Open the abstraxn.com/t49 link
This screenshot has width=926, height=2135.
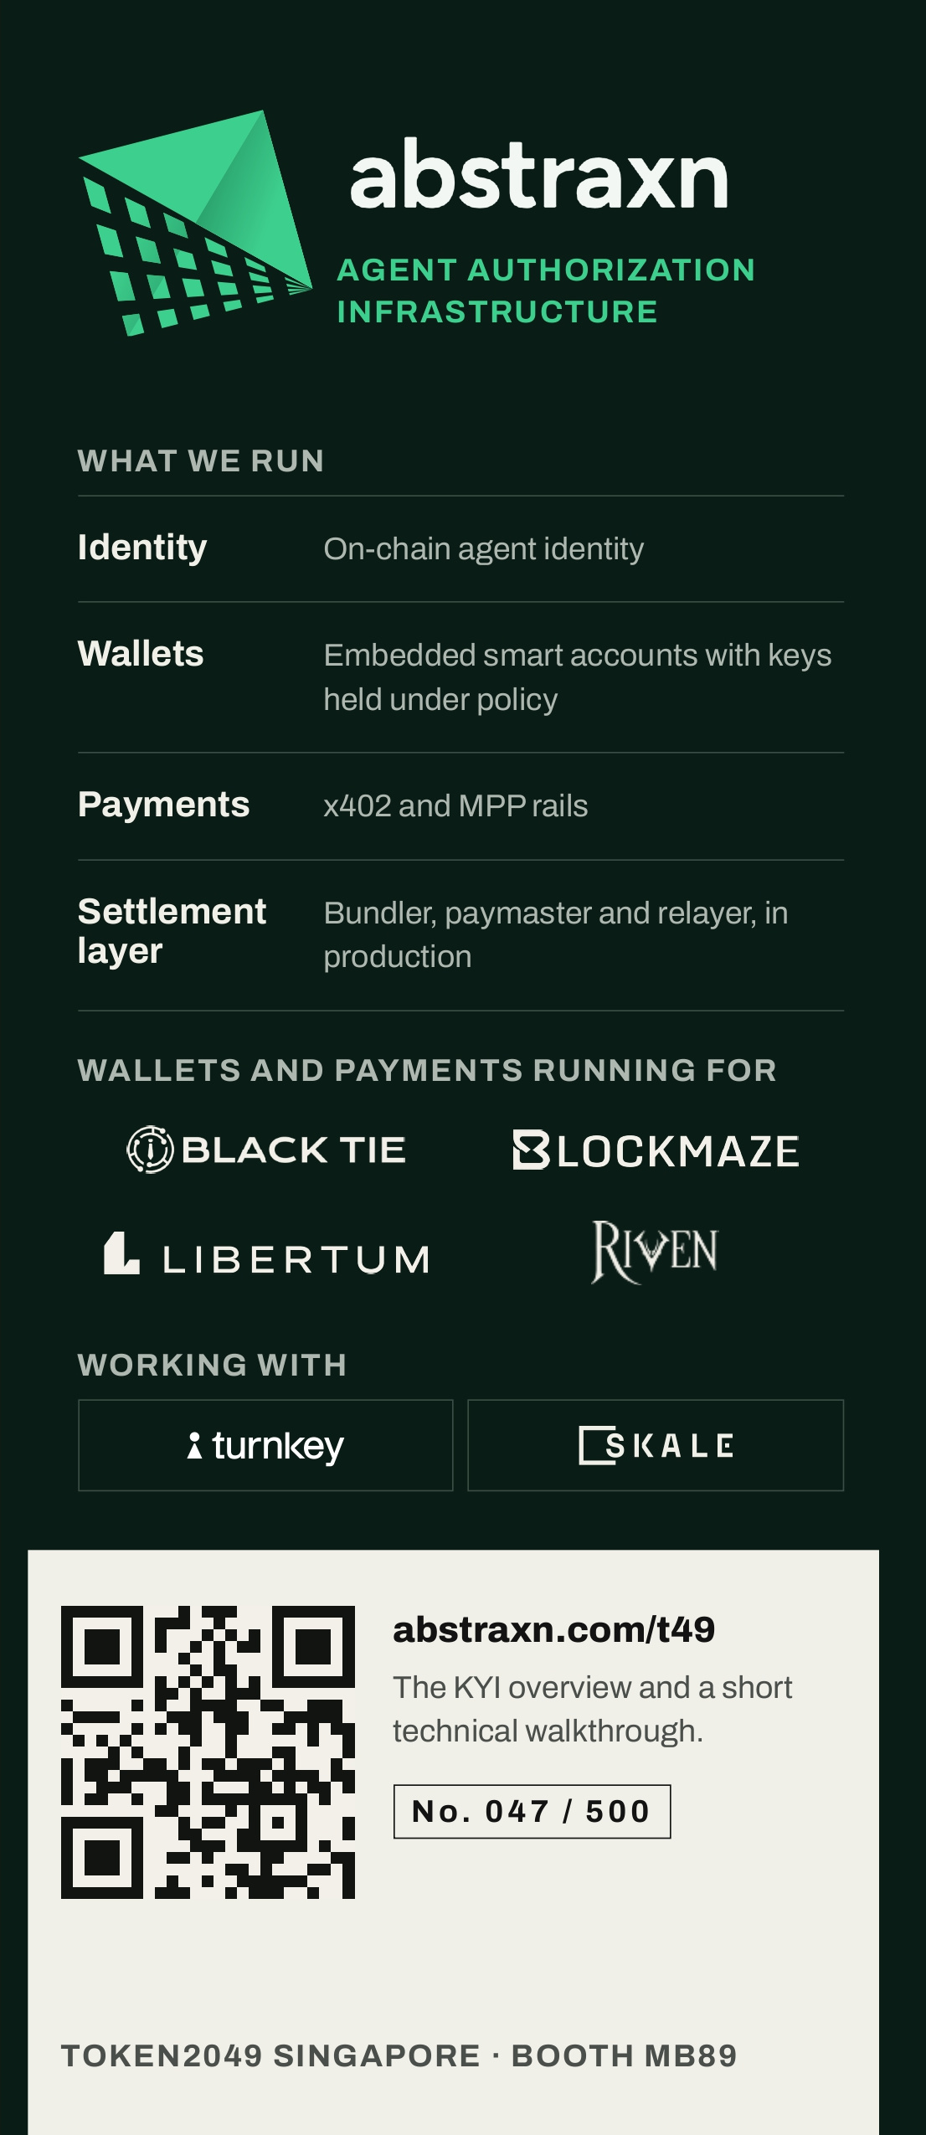click(x=554, y=1629)
